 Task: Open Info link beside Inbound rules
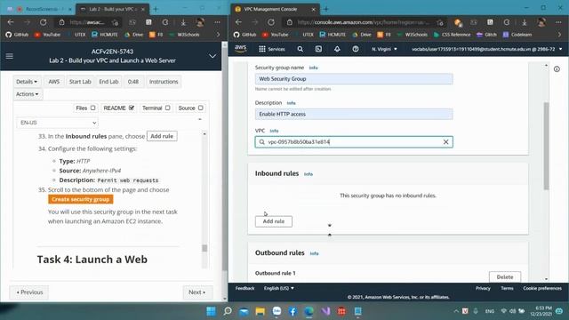[309, 174]
